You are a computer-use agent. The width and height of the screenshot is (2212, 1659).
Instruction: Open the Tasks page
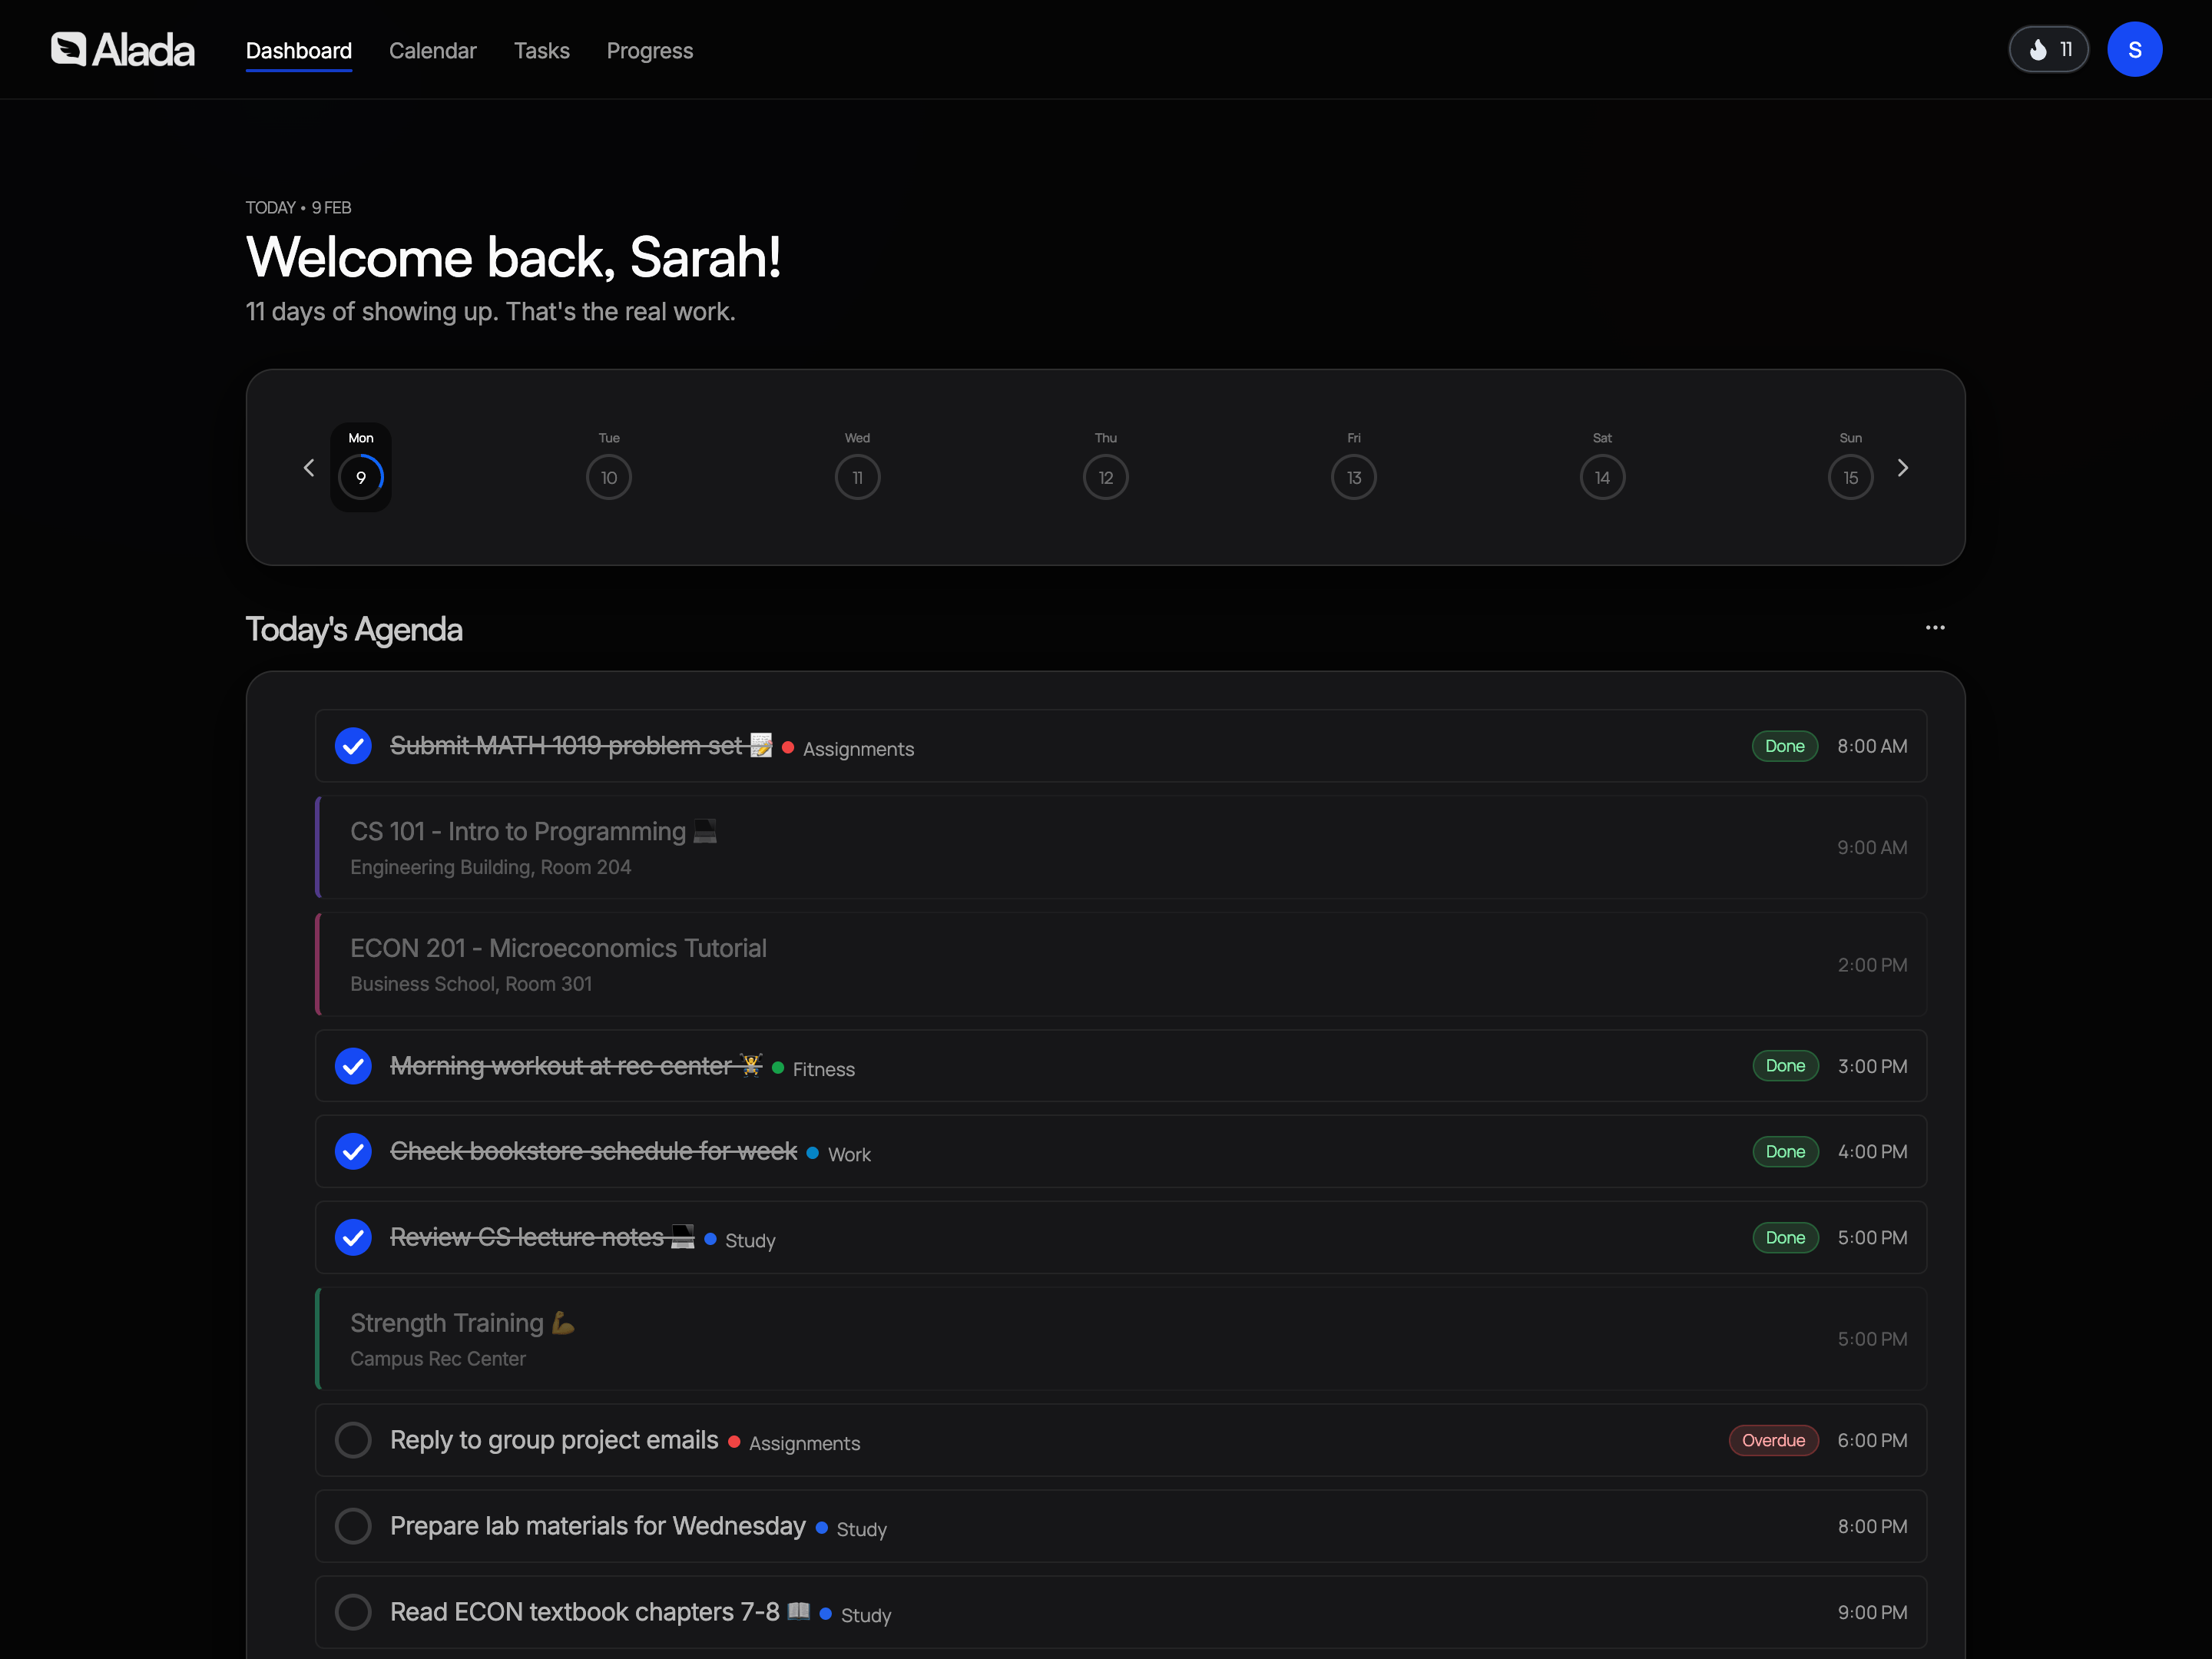click(541, 50)
